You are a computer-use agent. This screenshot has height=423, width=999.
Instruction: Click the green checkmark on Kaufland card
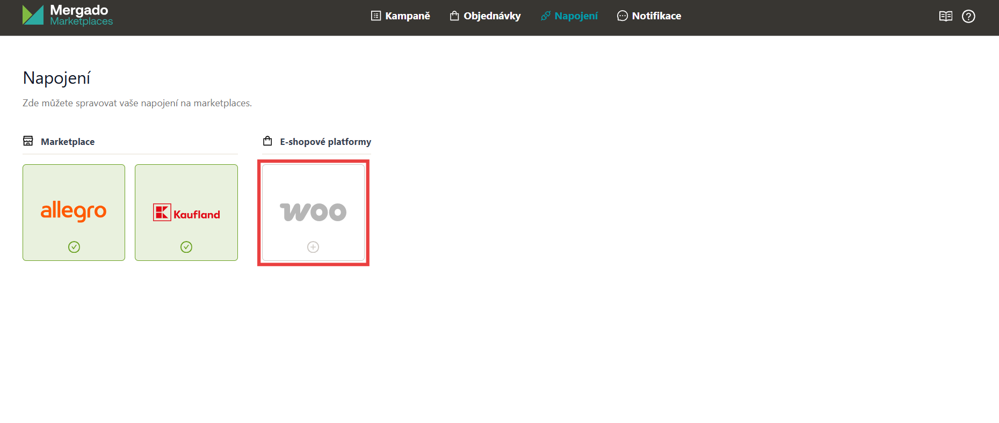coord(186,247)
